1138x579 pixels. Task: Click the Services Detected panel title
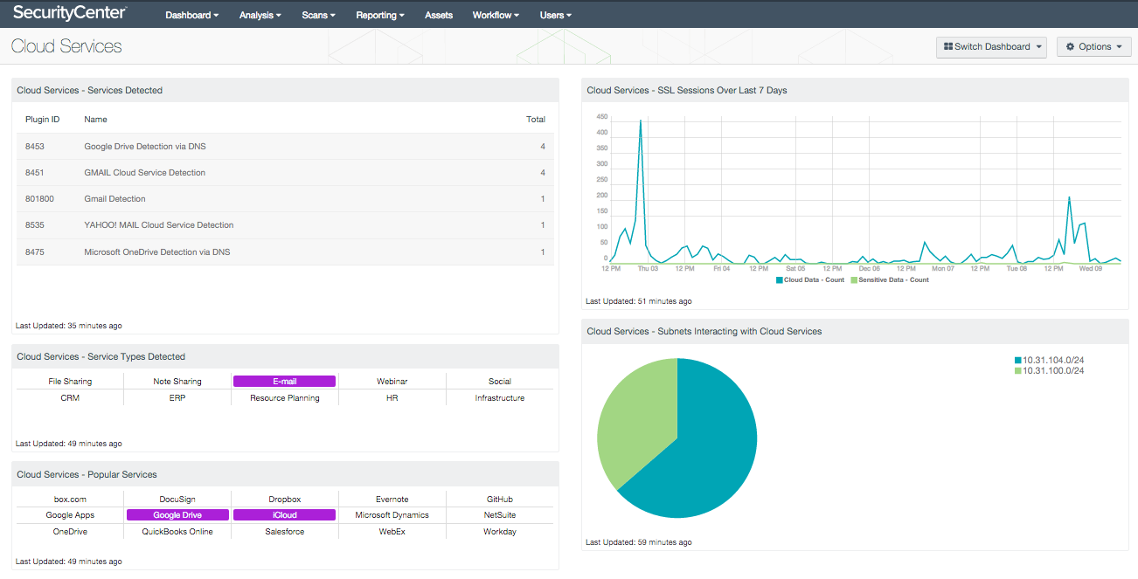(90, 90)
